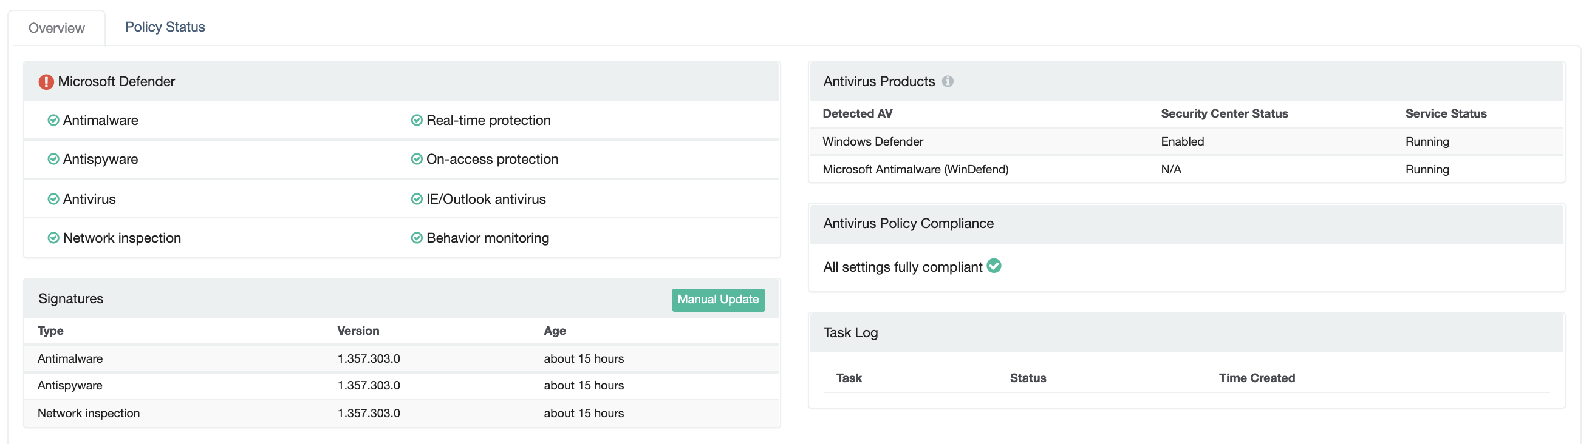Click the Version column header in Signatures
The width and height of the screenshot is (1589, 444).
pyautogui.click(x=358, y=331)
